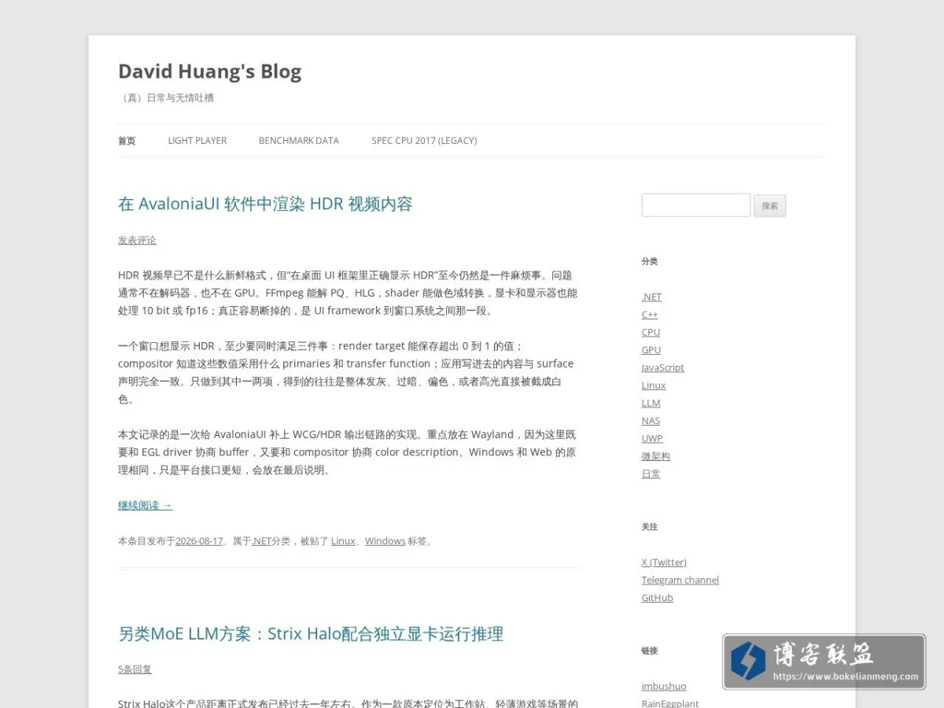
Task: Open the Windows tag in post footer
Action: pyautogui.click(x=385, y=541)
